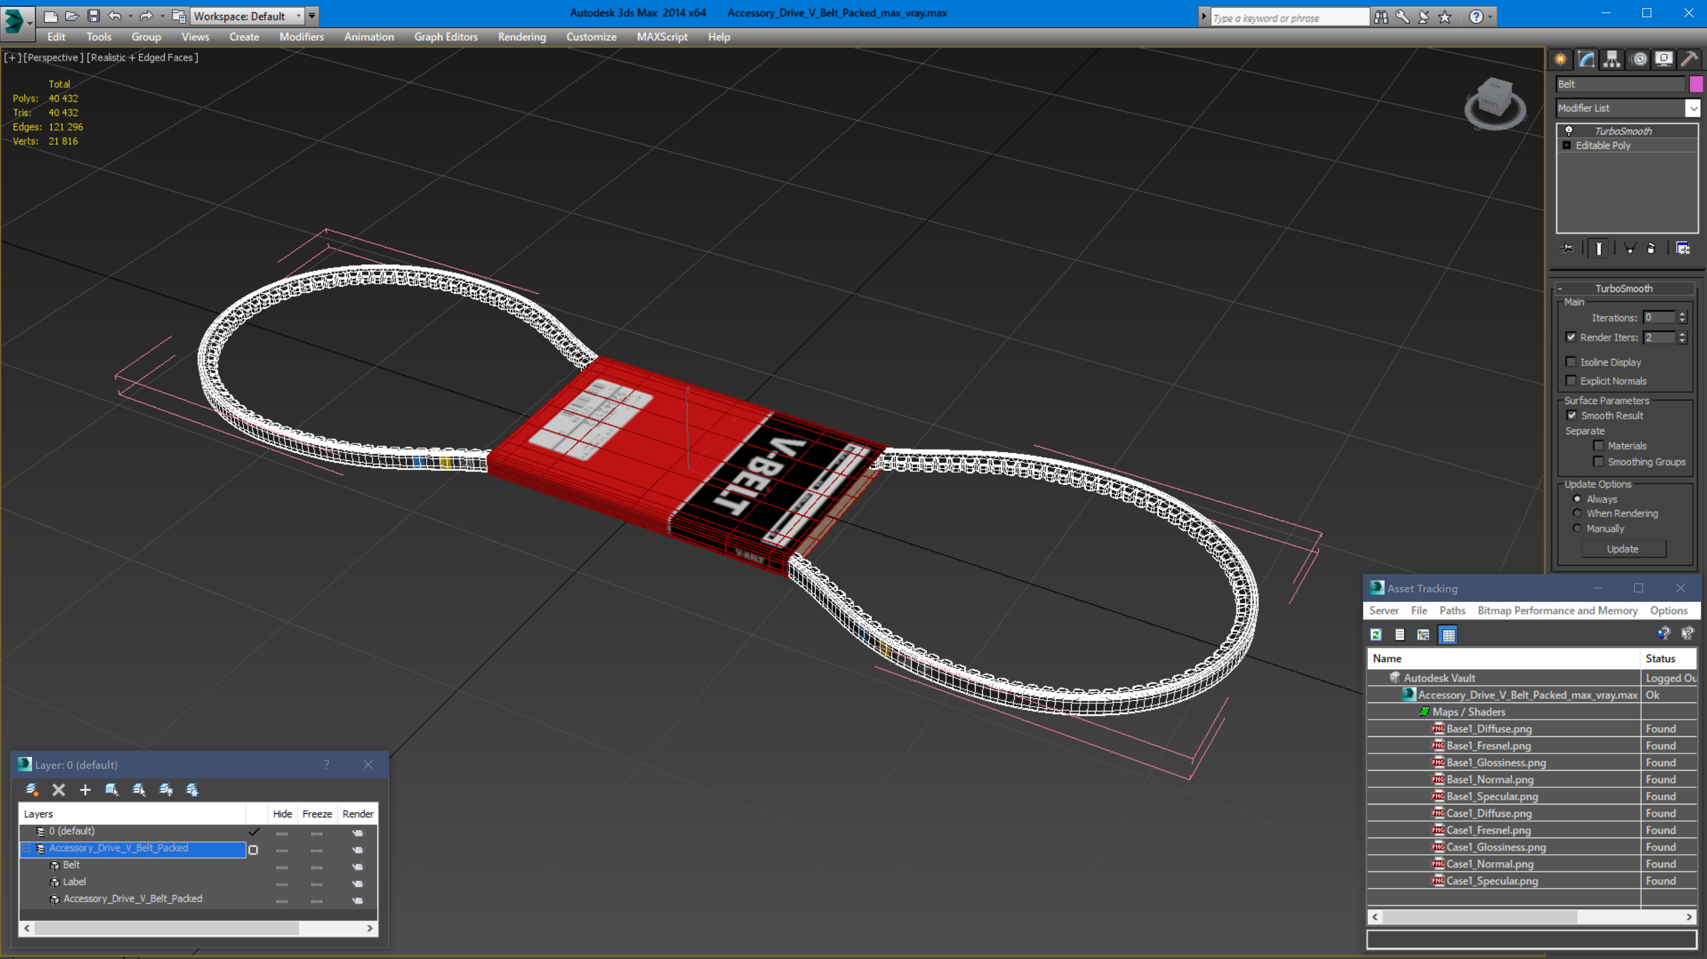Open the Graph Editors menu
This screenshot has width=1707, height=959.
446,37
